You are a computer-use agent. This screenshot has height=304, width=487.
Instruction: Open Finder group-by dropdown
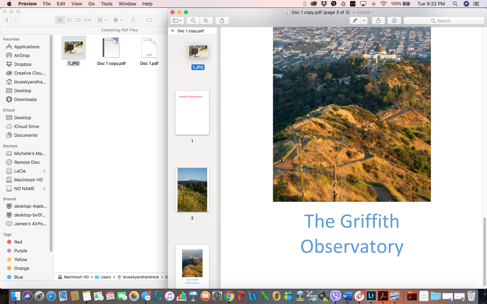click(102, 20)
